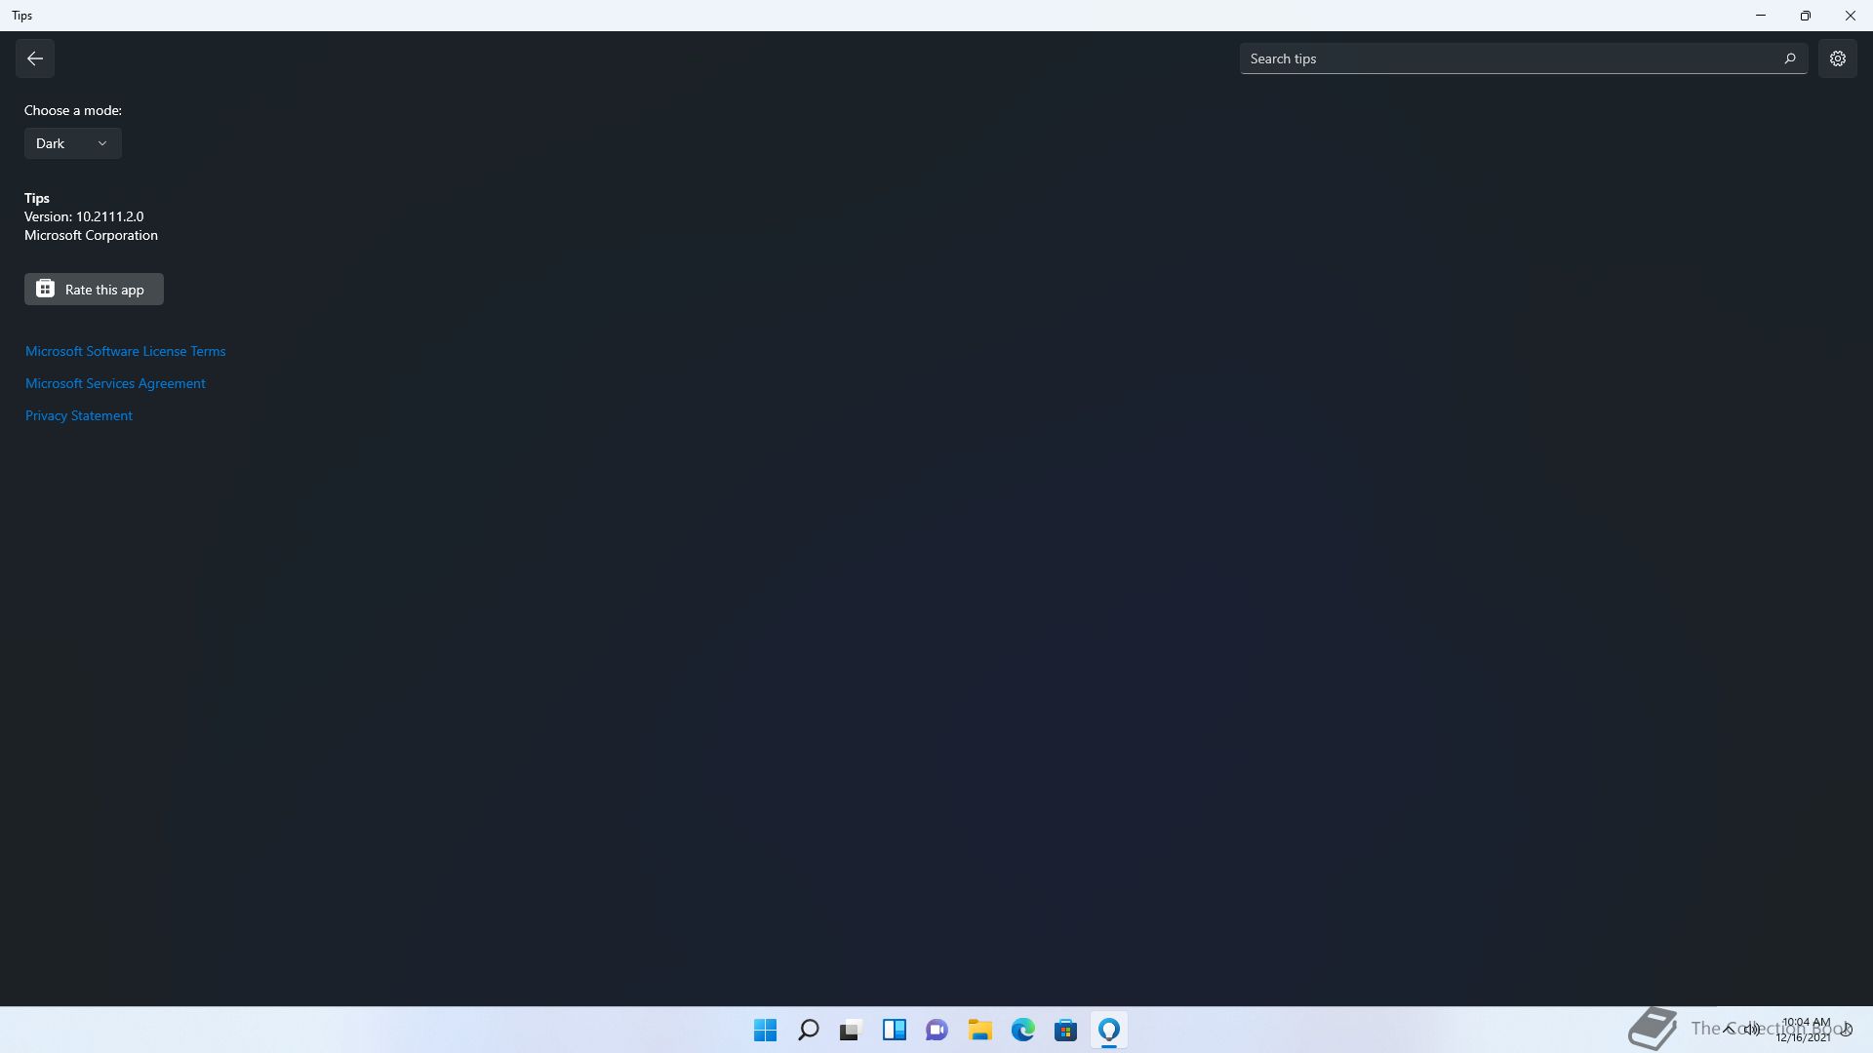
Task: Open Microsoft Software License Terms link
Action: point(125,351)
